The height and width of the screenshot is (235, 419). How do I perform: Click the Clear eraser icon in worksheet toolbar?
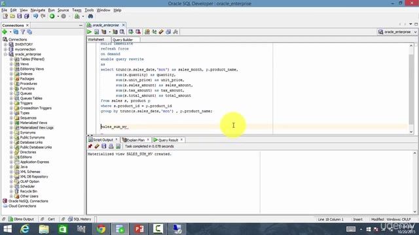[x=161, y=32]
